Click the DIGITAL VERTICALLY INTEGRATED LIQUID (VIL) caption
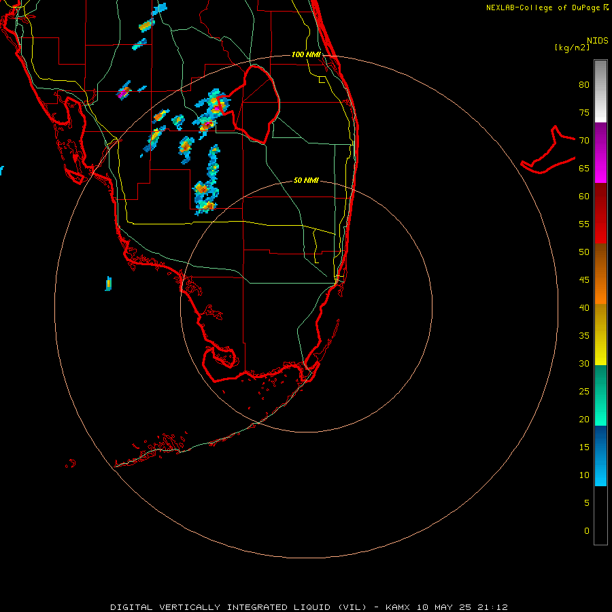This screenshot has height=612, width=612. coord(239,607)
